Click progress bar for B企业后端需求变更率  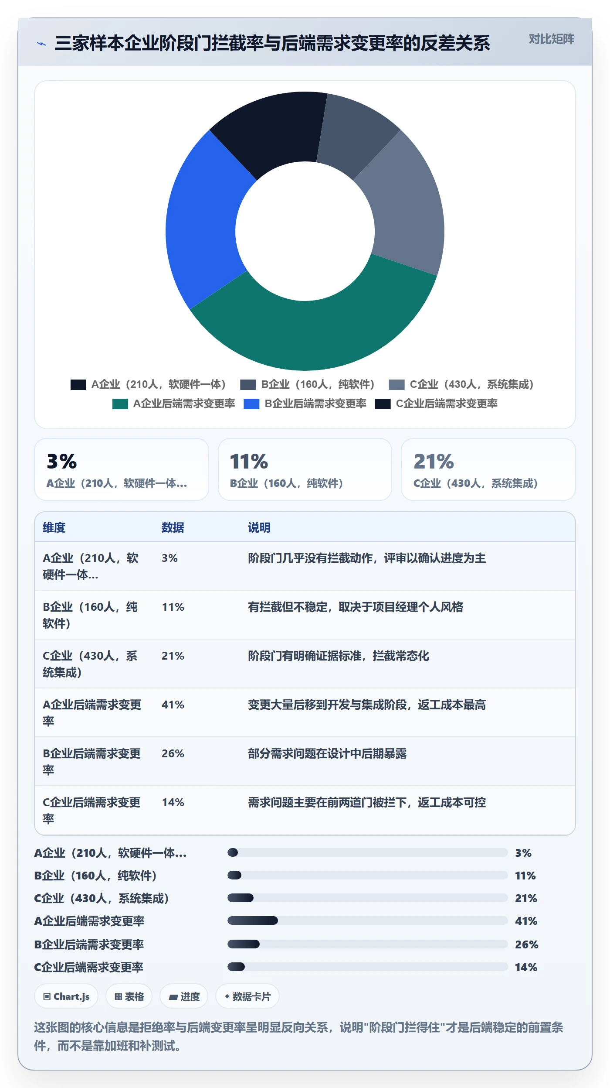tap(367, 944)
